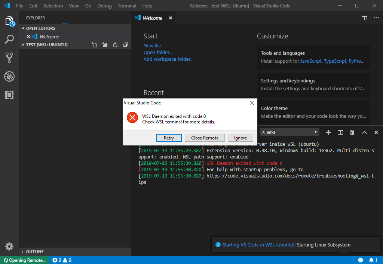Viewport: 383px width, 264px height.
Task: Retry the WSL connection in the dialog
Action: coord(169,138)
